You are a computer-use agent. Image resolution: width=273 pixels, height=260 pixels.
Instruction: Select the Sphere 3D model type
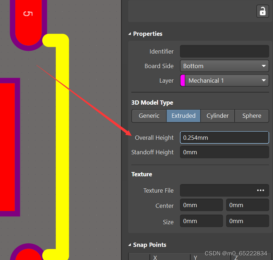[252, 116]
